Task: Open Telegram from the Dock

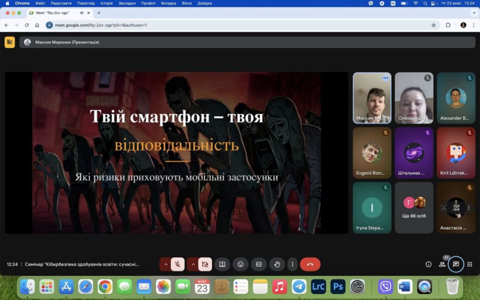Action: tap(299, 286)
